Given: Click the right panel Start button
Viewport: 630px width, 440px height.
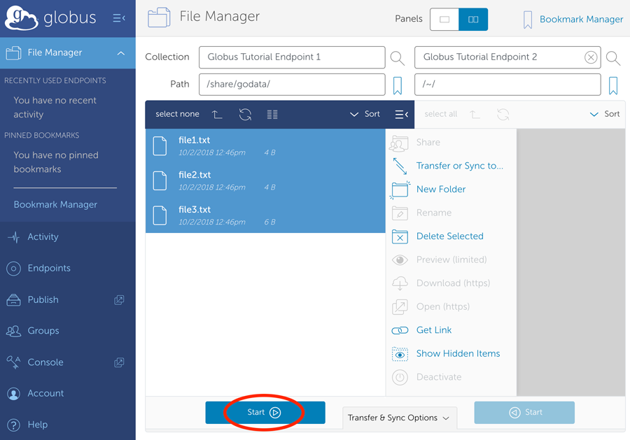Looking at the screenshot, I should 524,412.
